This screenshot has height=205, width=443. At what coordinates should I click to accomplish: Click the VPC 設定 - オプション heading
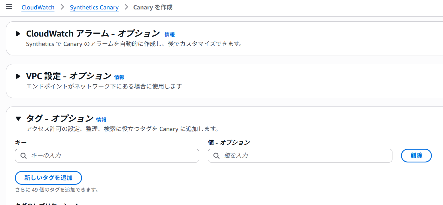[x=69, y=76]
